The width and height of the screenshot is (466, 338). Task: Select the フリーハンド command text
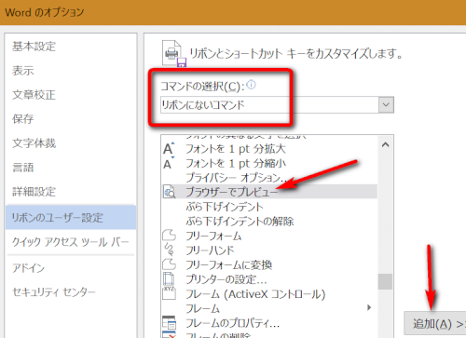[210, 250]
